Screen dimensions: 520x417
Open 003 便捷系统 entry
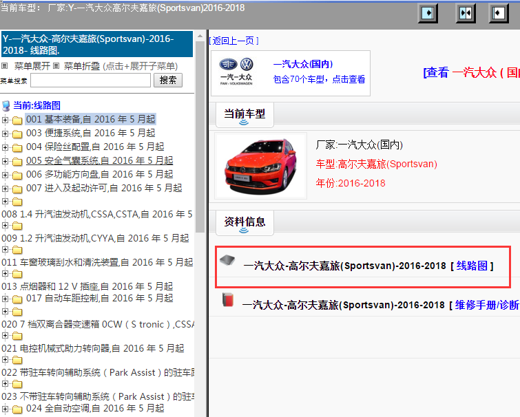coord(90,133)
